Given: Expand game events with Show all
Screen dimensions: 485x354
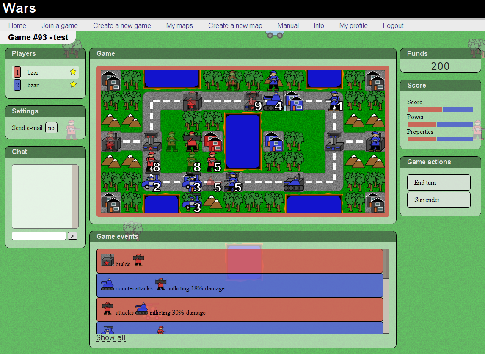Looking at the screenshot, I should click(111, 337).
